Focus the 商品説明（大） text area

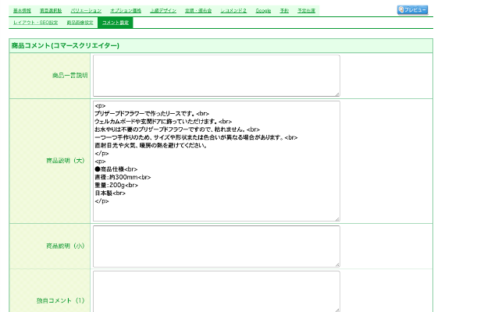coord(216,161)
